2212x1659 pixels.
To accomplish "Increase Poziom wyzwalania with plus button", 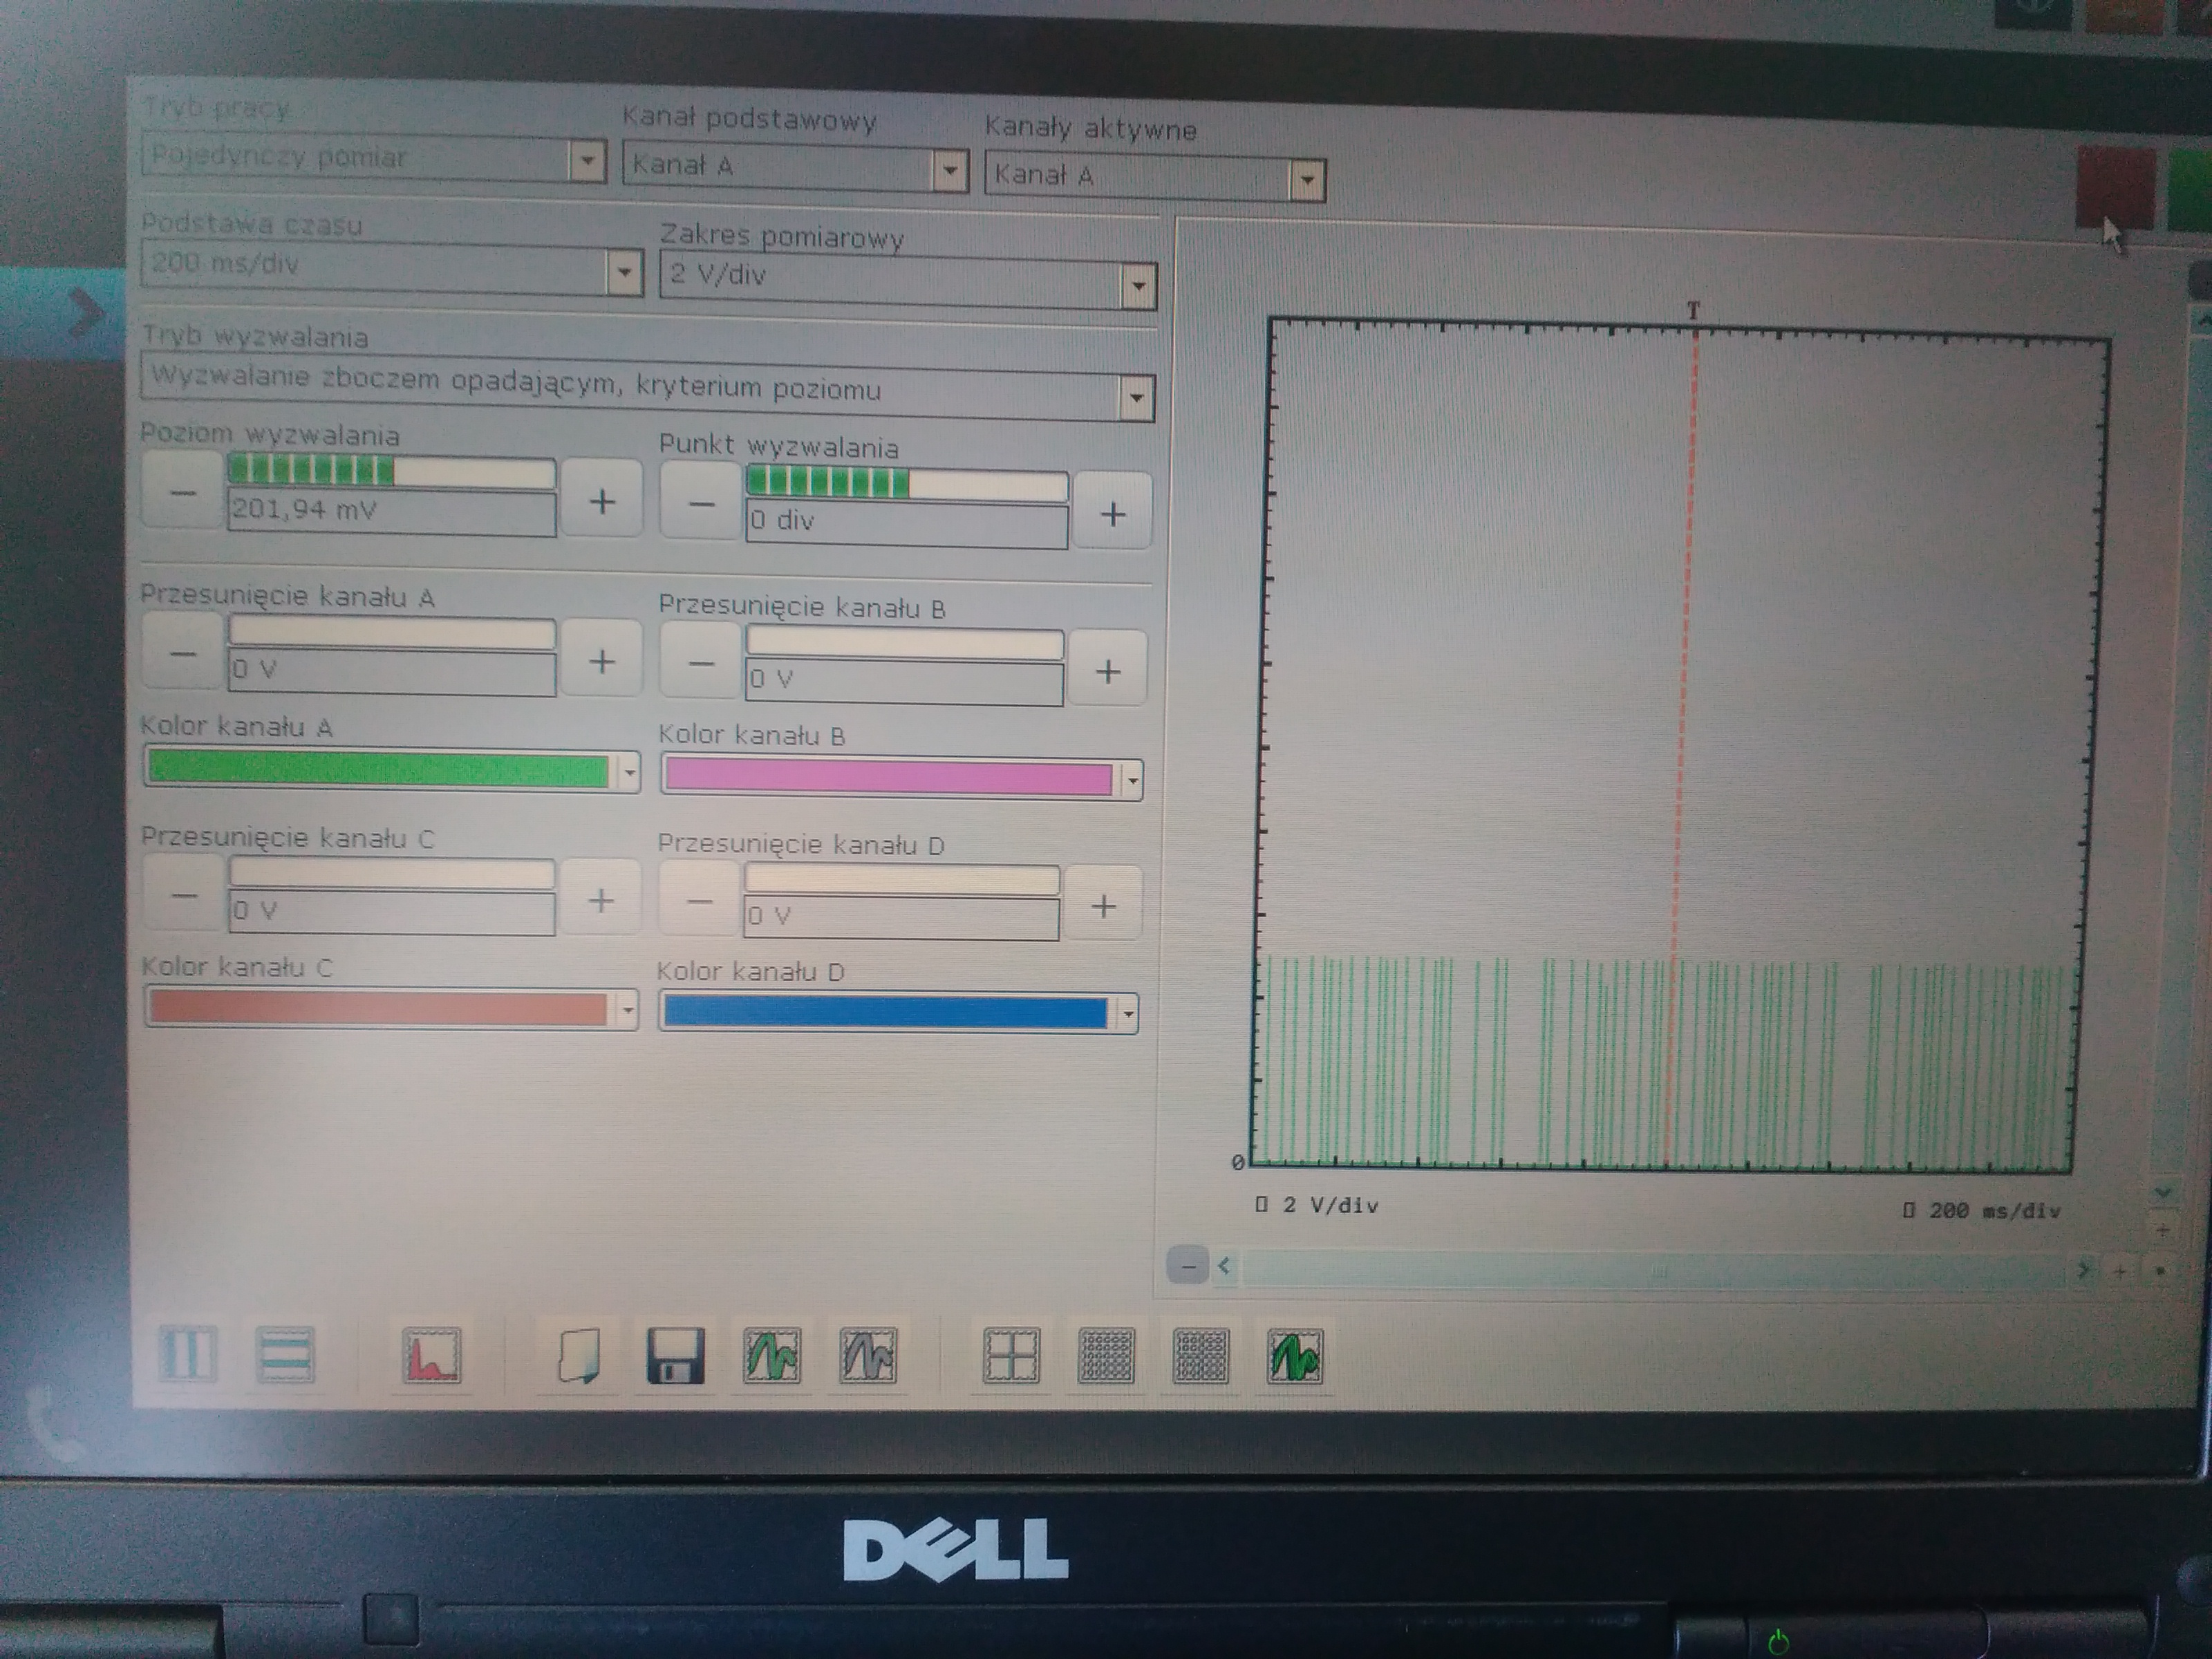I will tap(601, 500).
